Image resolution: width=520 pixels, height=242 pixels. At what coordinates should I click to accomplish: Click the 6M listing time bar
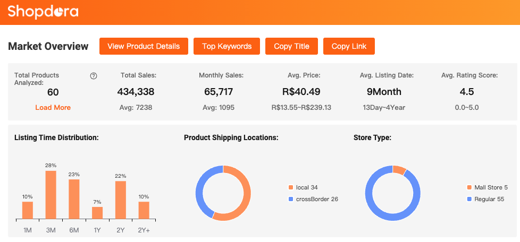pos(74,199)
